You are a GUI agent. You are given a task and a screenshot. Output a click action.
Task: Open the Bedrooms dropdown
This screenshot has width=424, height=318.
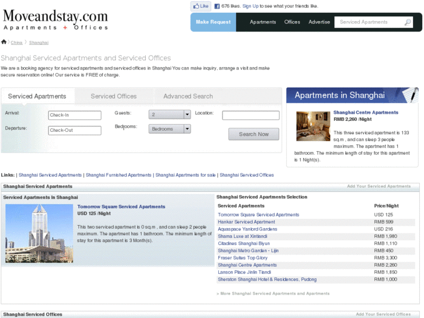pyautogui.click(x=170, y=129)
